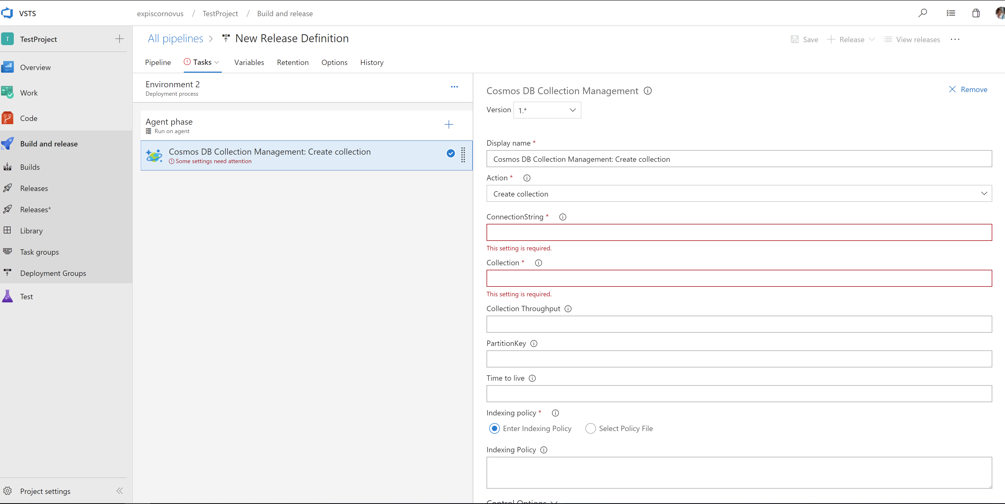Image resolution: width=1005 pixels, height=504 pixels.
Task: Click the Library icon in sidebar
Action: pyautogui.click(x=7, y=230)
